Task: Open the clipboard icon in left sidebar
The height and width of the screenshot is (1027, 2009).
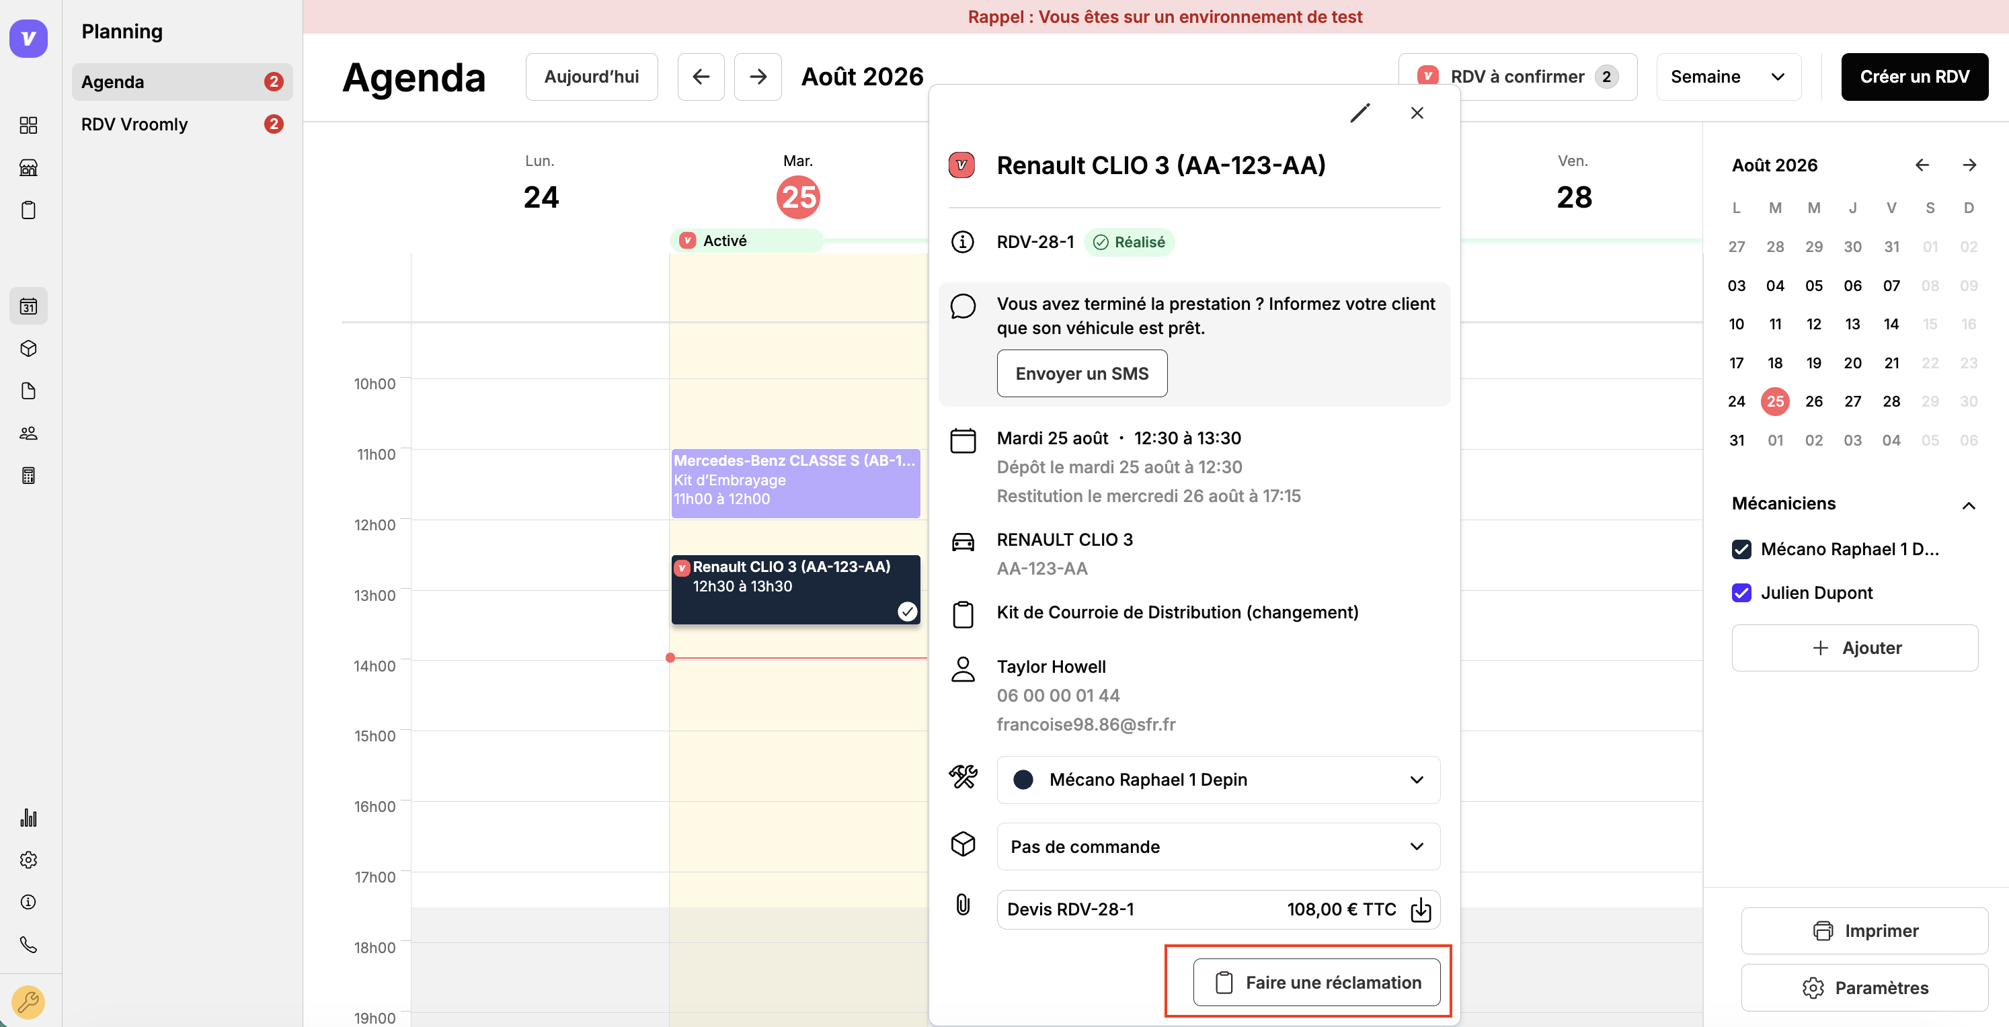Action: tap(28, 210)
